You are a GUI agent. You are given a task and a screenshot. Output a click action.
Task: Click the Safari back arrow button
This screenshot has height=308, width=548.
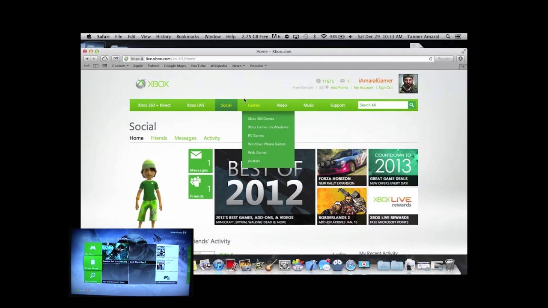pos(87,59)
